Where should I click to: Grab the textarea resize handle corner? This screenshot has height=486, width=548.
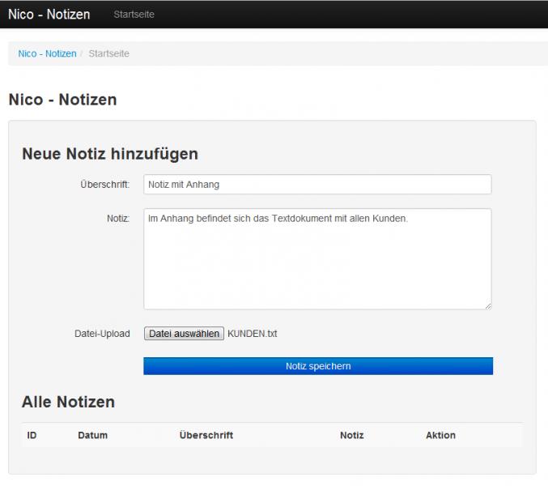pyautogui.click(x=488, y=306)
